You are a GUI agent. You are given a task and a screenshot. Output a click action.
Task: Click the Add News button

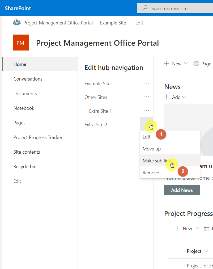click(x=182, y=190)
